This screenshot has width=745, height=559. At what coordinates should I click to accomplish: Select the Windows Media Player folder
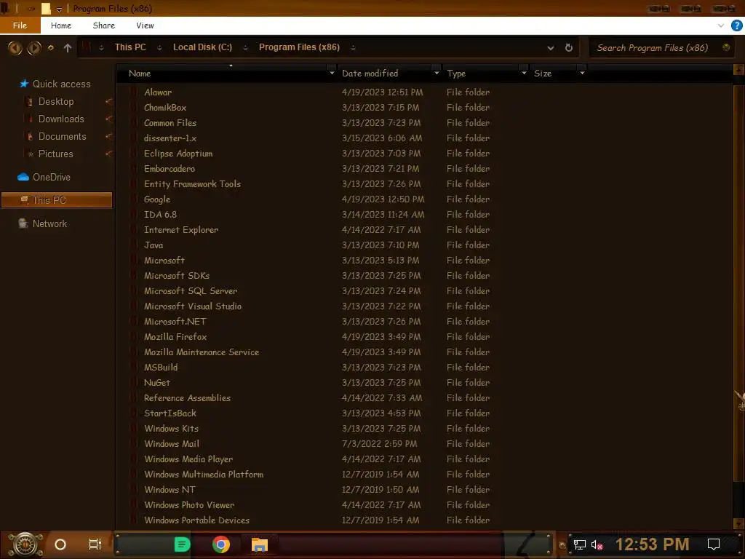pyautogui.click(x=188, y=459)
